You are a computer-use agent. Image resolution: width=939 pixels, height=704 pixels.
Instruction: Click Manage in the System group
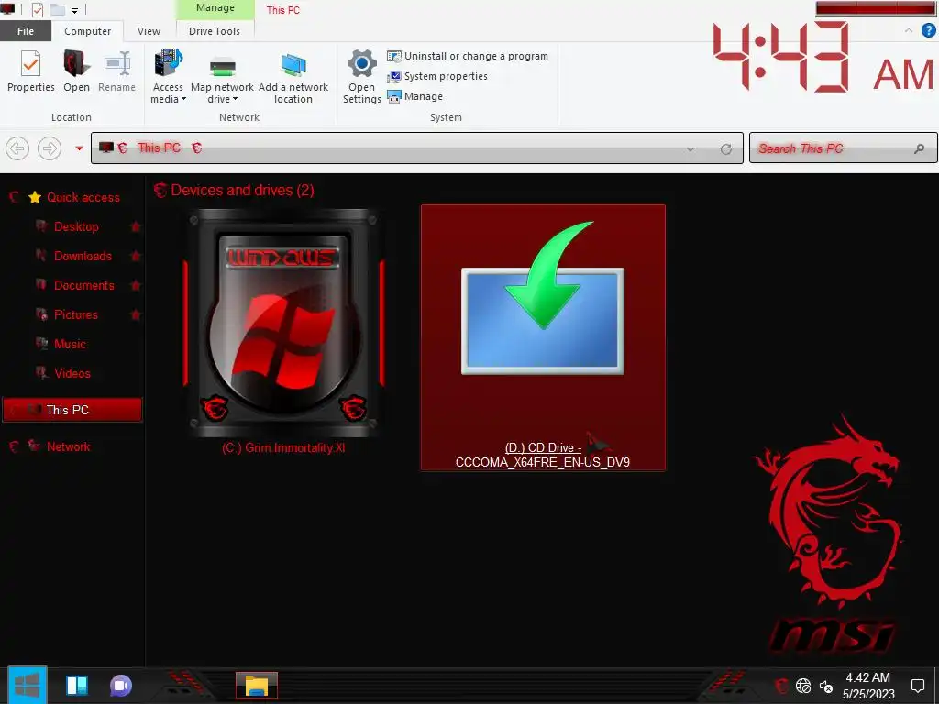tap(415, 96)
